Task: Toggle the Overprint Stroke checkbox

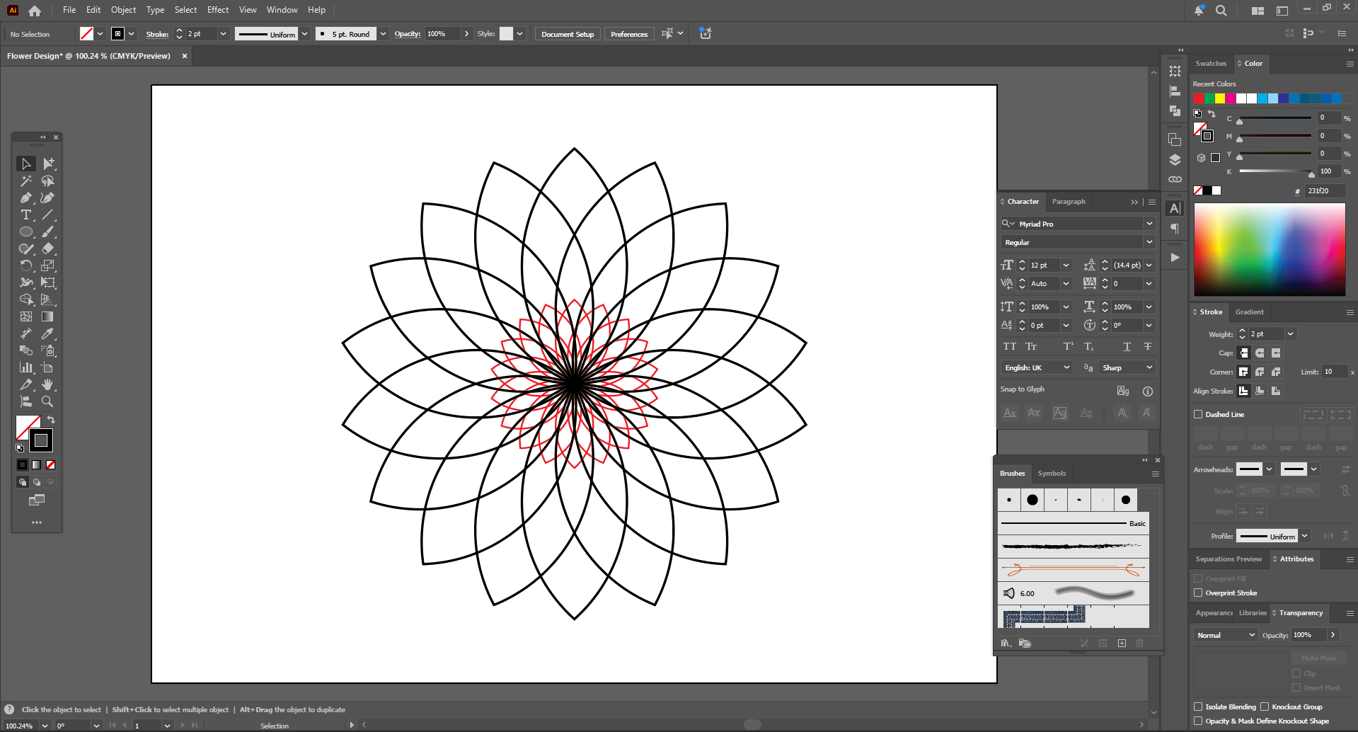Action: 1198,593
